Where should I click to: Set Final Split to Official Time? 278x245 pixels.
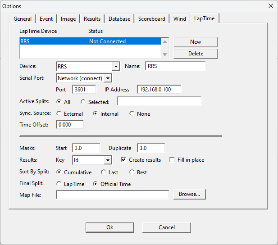click(112, 184)
